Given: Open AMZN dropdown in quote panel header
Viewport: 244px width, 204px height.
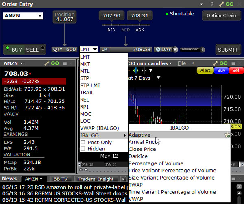Looking at the screenshot, I should pyautogui.click(x=22, y=63).
